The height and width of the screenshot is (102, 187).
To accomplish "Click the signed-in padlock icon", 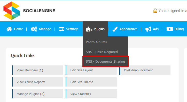I will (155, 11).
